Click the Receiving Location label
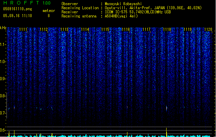Viewport: 216px width, 137px height. tap(80, 8)
